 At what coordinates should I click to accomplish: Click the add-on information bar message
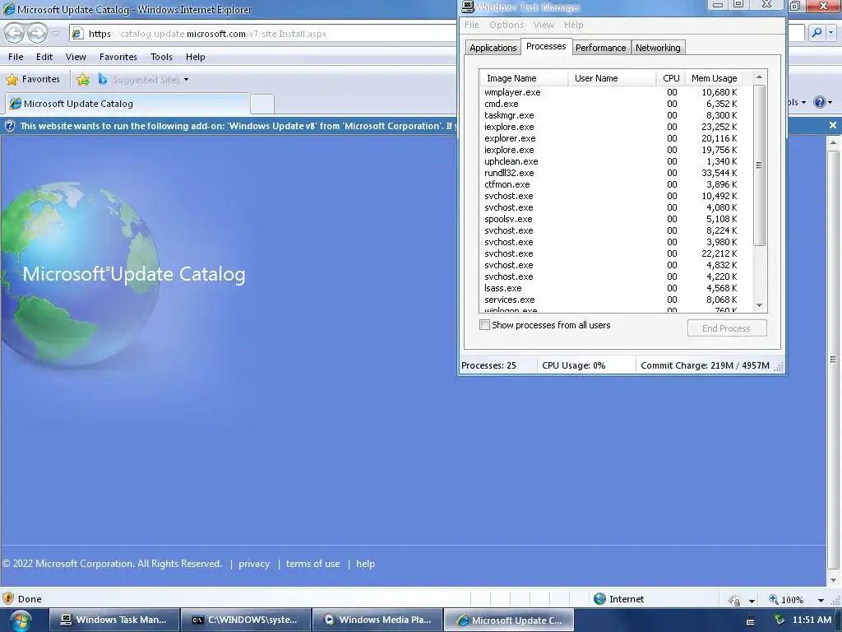tap(238, 126)
